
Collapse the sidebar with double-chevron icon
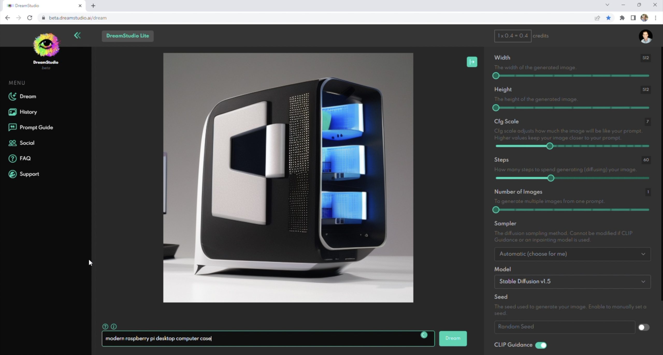coord(77,35)
